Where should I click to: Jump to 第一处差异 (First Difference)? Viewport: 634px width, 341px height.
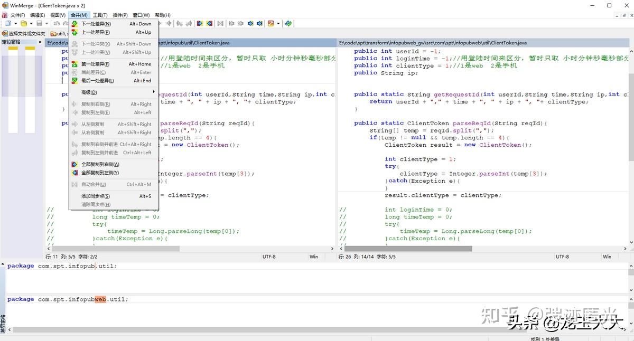click(x=95, y=64)
